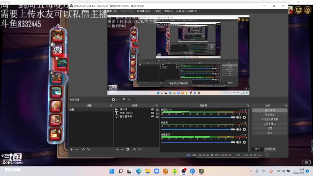This screenshot has height=176, width=313.
Task: Open 桌面音频 audio settings gear
Action: pyautogui.click(x=244, y=142)
